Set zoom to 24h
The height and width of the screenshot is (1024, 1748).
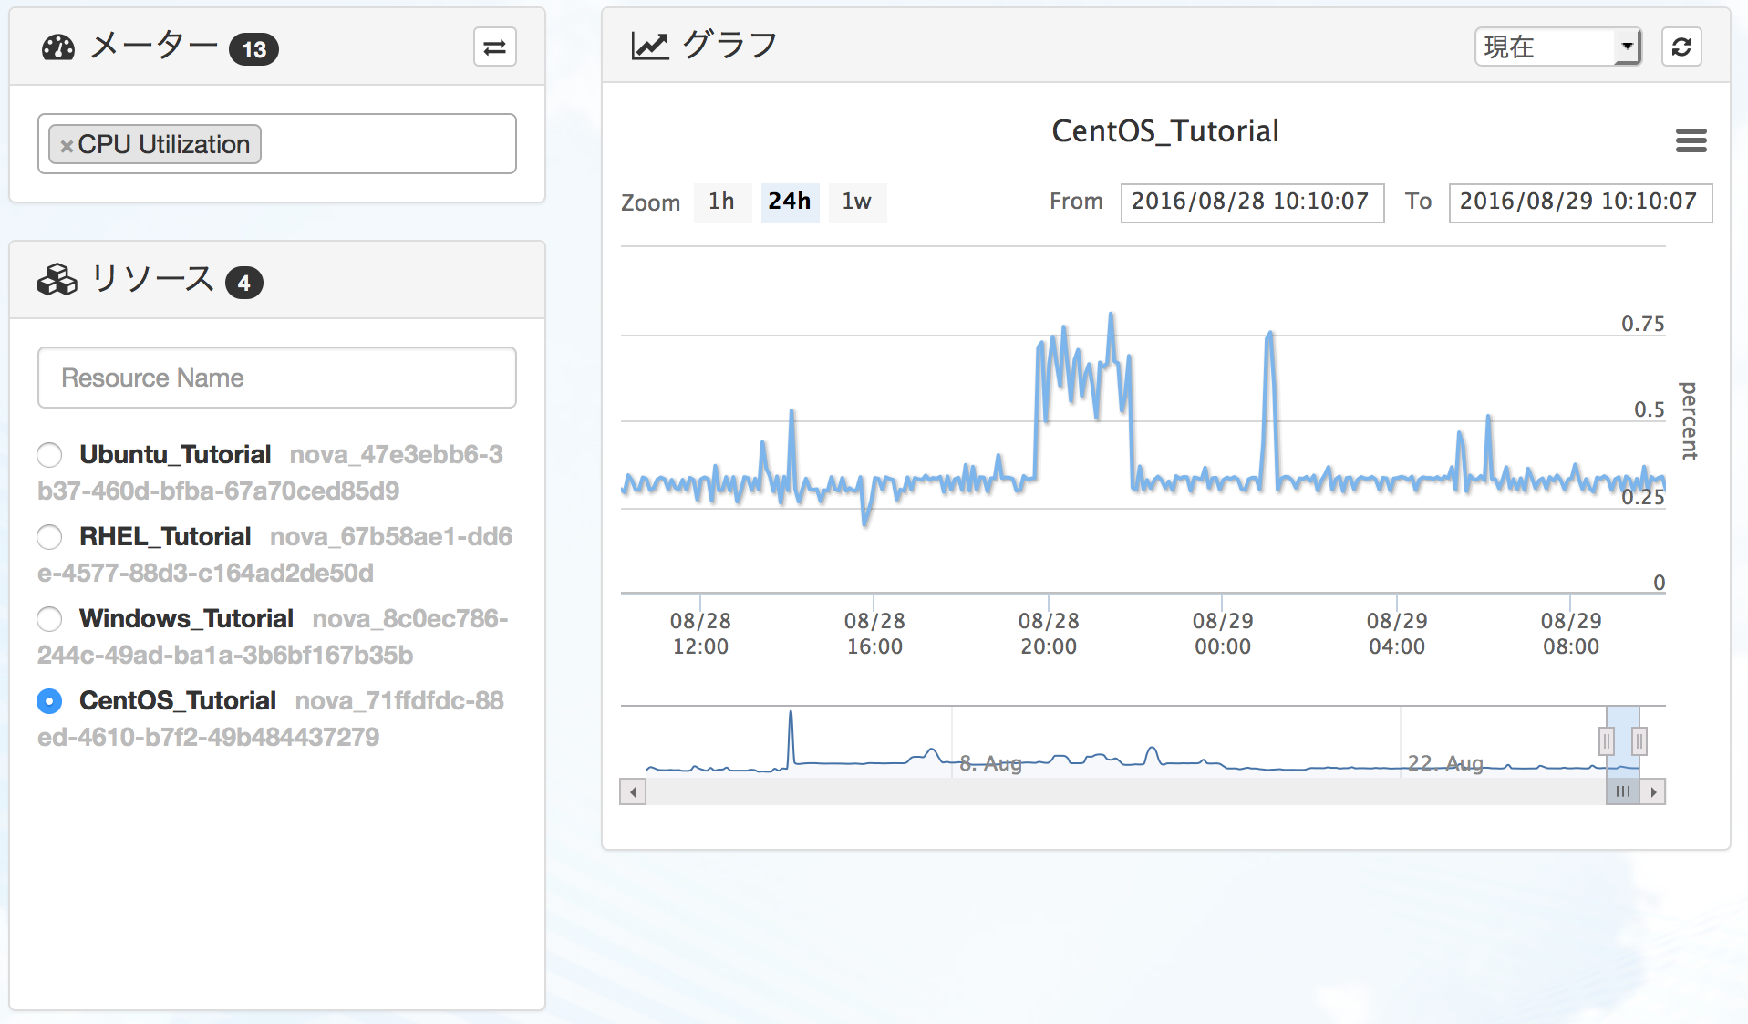[790, 202]
